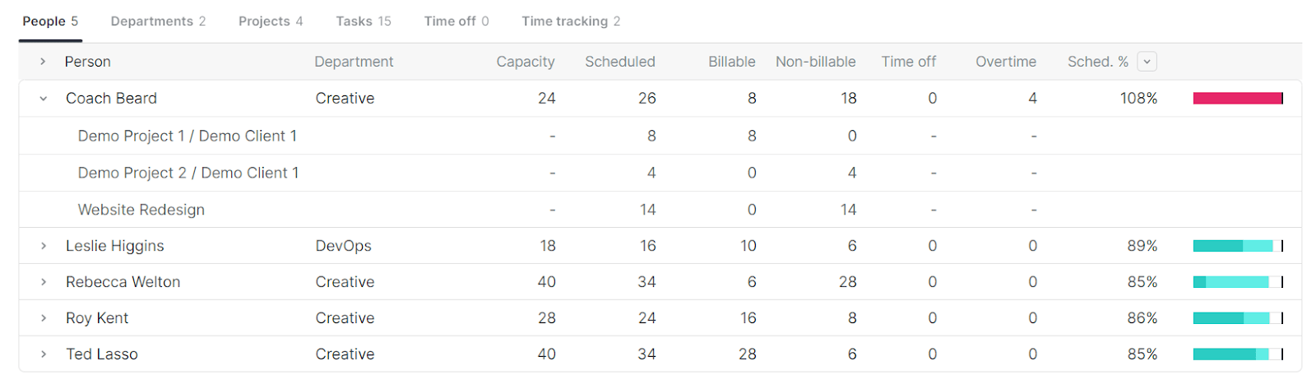
Task: Open Demo Project 1 / Demo Client 1
Action: [188, 136]
